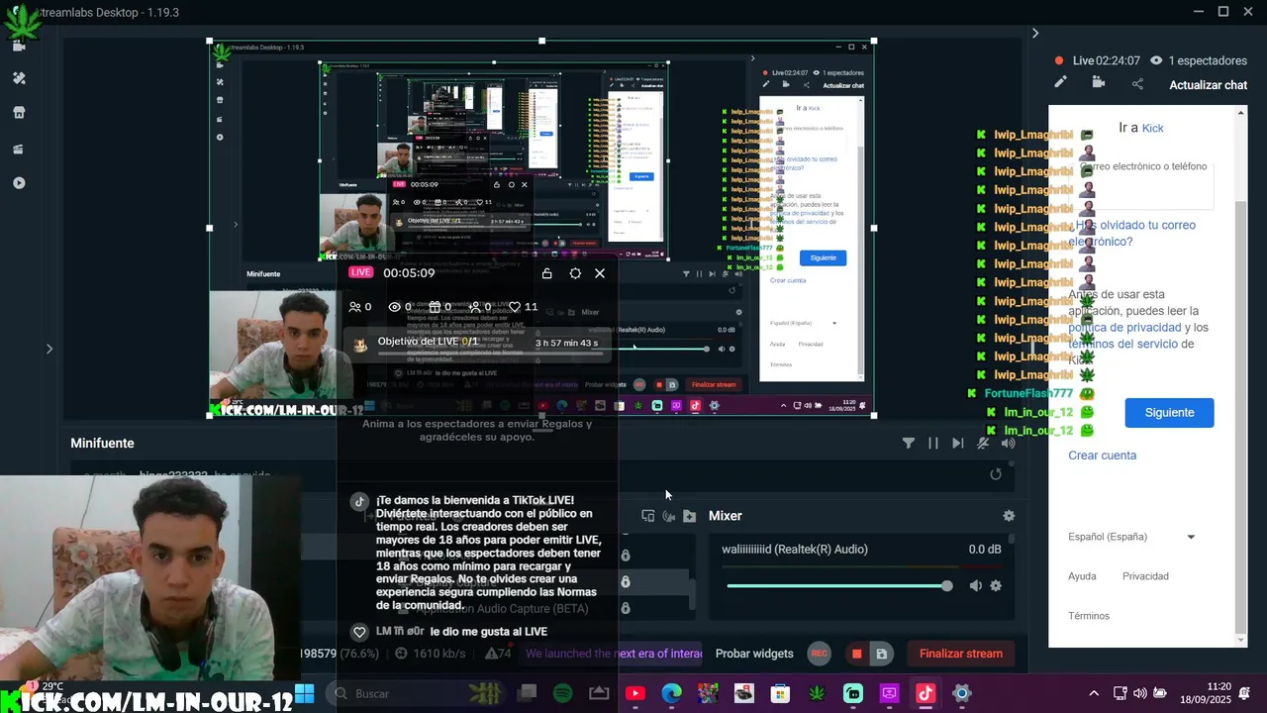Pause the Minifuente events feed

pyautogui.click(x=932, y=444)
